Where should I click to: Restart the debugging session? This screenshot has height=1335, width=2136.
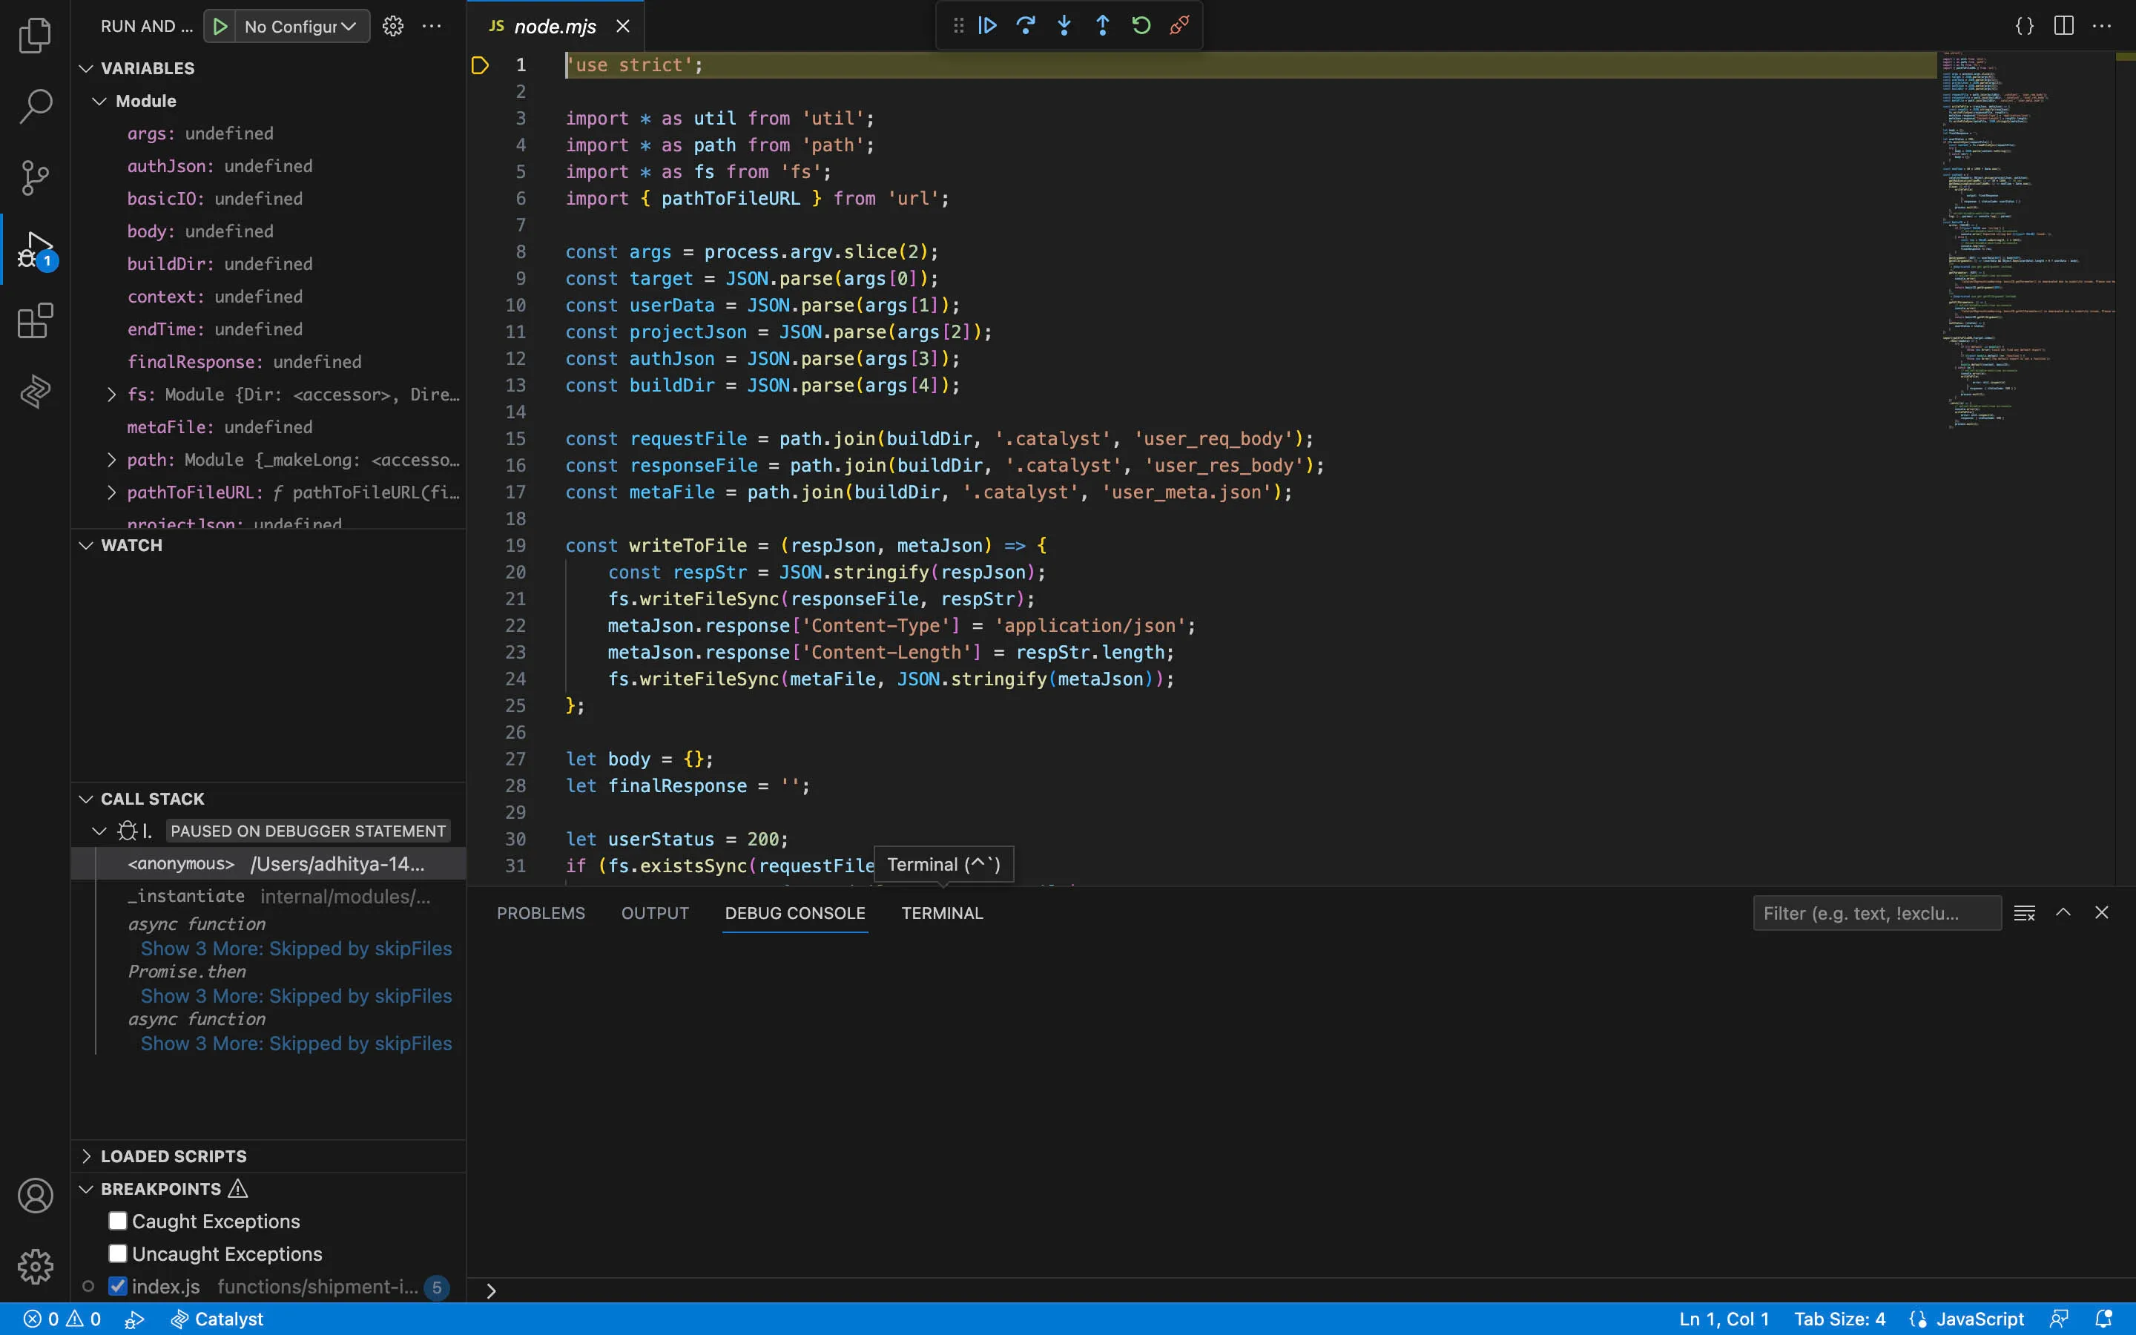[1141, 26]
